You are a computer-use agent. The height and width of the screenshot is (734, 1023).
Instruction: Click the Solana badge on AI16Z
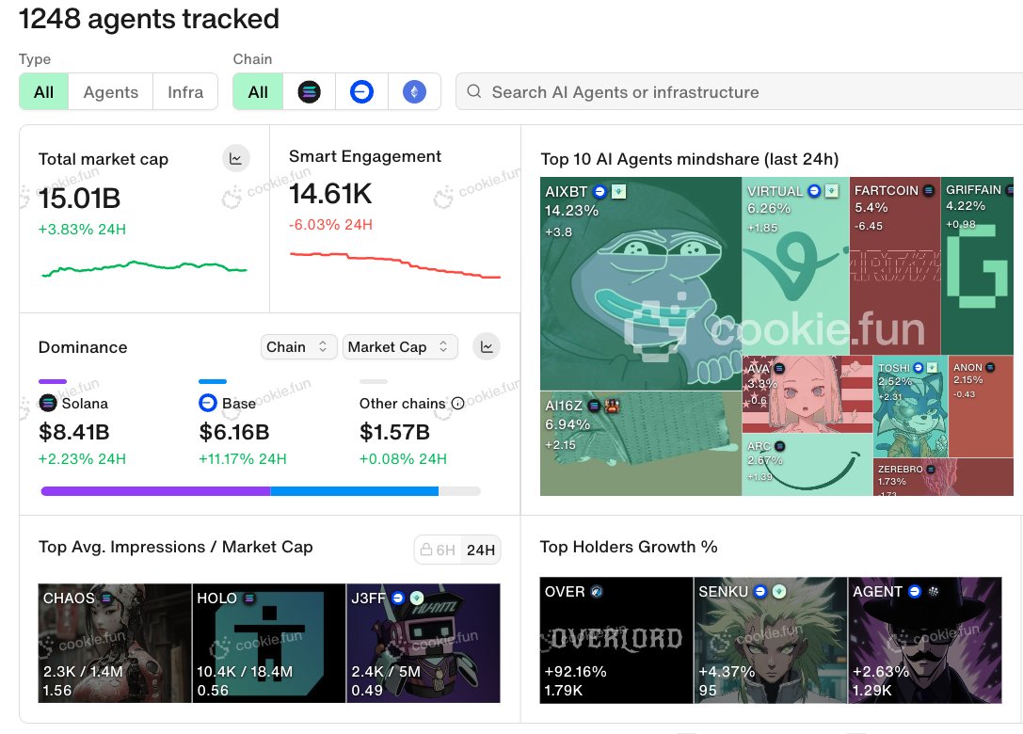pyautogui.click(x=594, y=406)
